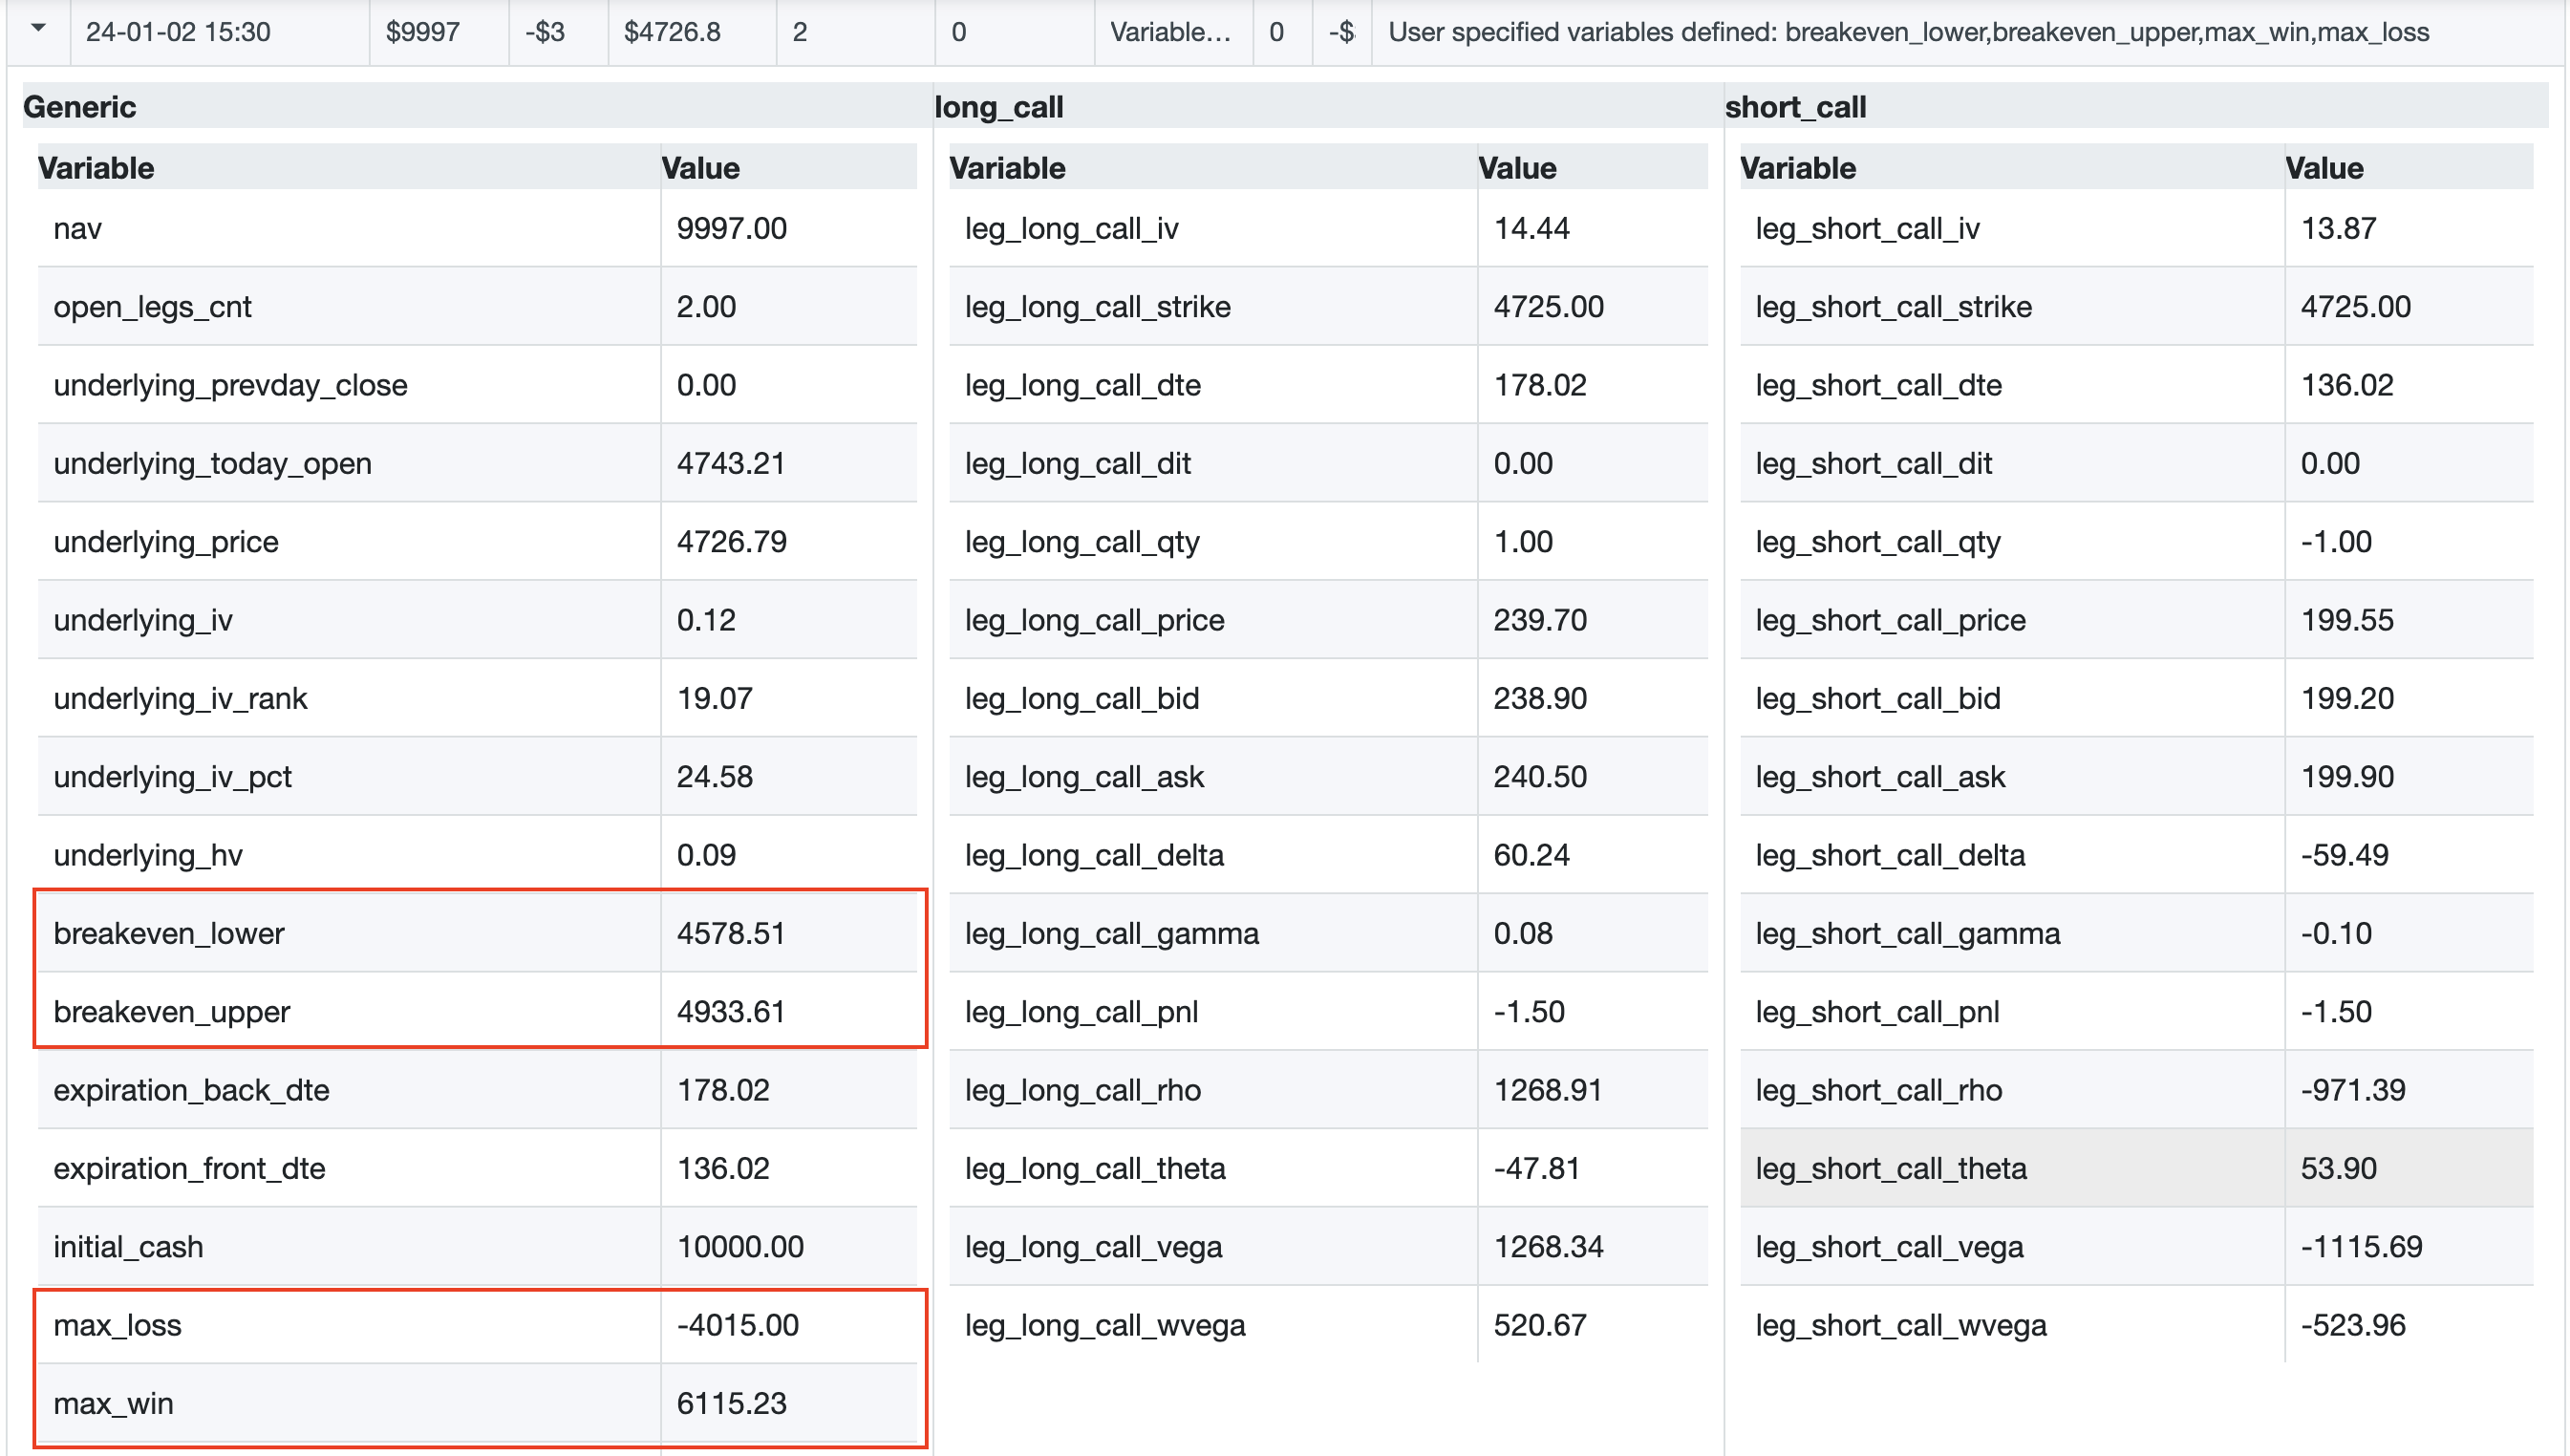Screen dimensions: 2570x1456
Task: Click the leg_long_call_strike value 4725.00
Action: click(x=1548, y=307)
